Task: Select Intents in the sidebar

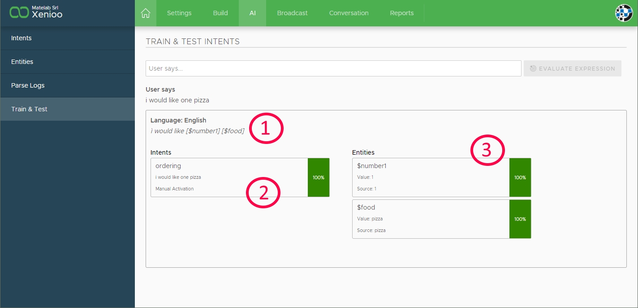Action: 22,38
